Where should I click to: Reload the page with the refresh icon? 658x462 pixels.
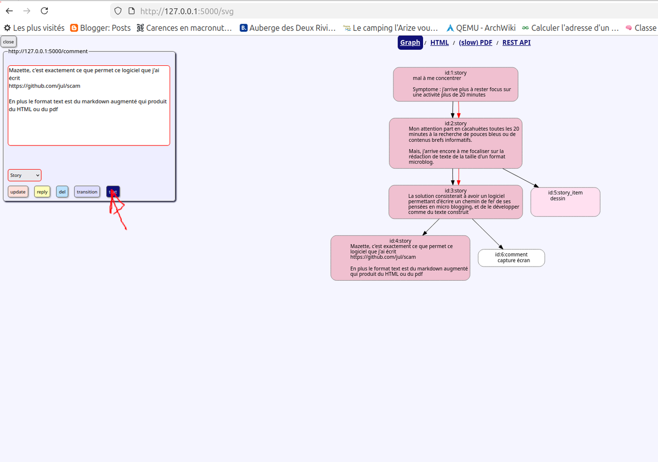click(45, 11)
